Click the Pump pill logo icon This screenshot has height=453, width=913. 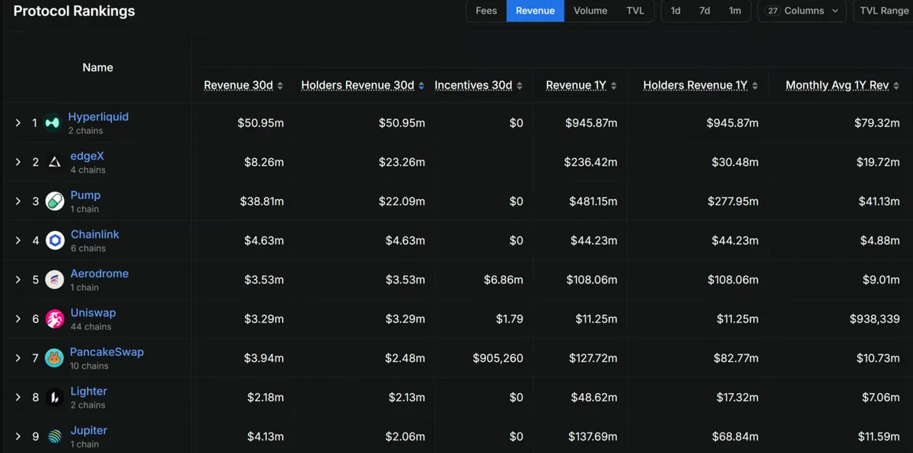click(54, 201)
